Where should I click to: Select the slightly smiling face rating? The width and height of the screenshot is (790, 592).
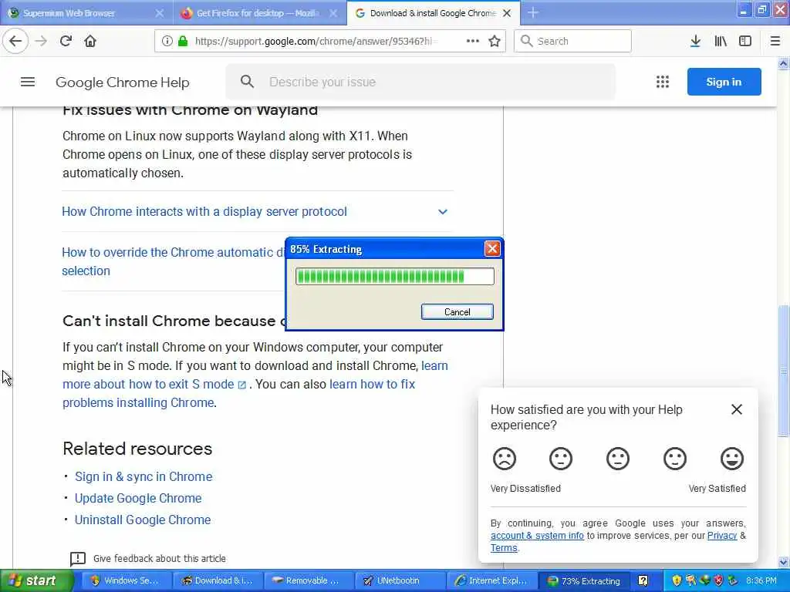[674, 459]
